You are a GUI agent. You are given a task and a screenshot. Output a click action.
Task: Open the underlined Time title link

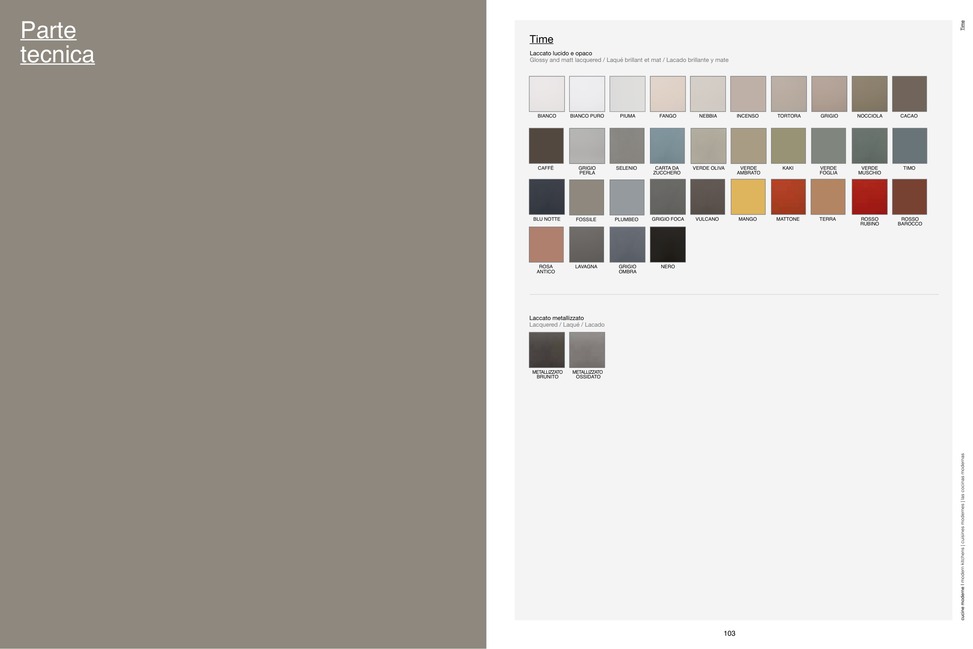coord(541,39)
